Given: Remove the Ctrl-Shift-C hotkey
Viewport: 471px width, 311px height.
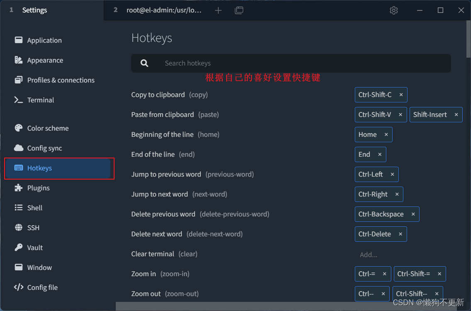Looking at the screenshot, I should (401, 95).
